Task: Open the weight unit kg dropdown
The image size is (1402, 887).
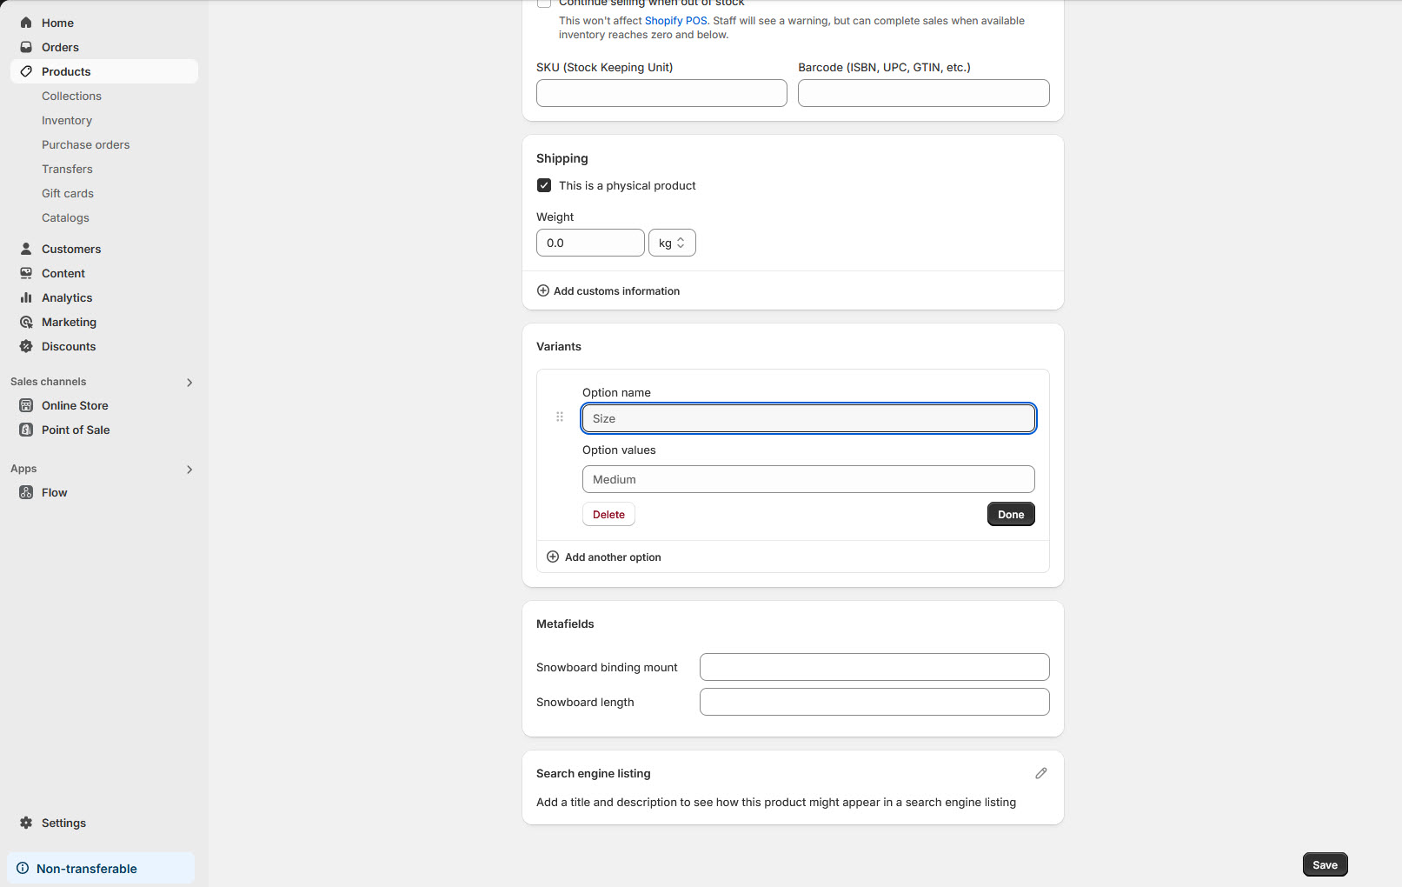Action: 672,243
